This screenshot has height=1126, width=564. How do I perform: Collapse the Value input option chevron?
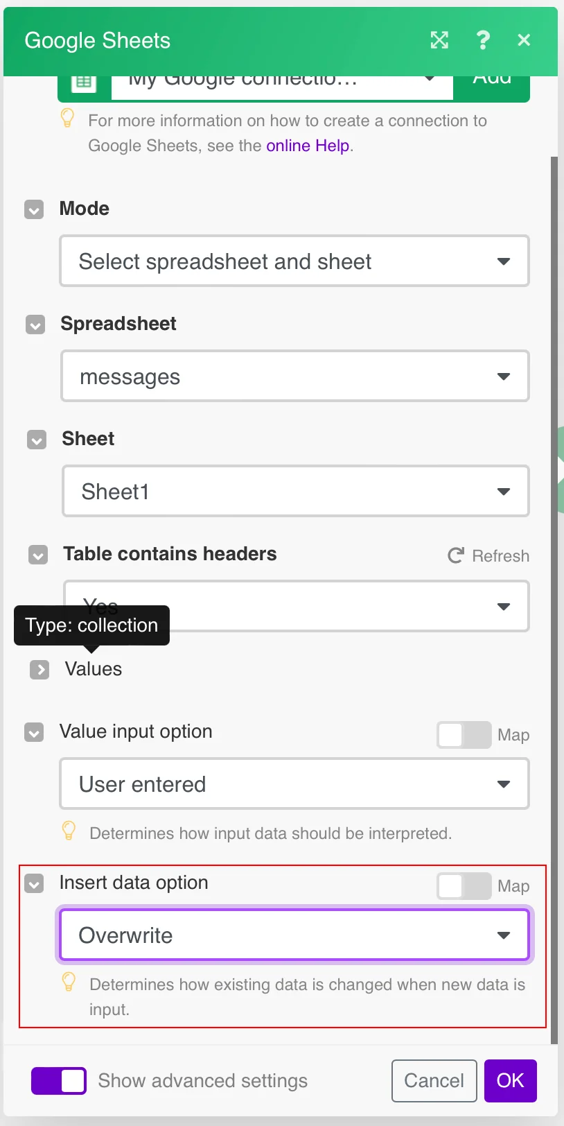tap(34, 732)
